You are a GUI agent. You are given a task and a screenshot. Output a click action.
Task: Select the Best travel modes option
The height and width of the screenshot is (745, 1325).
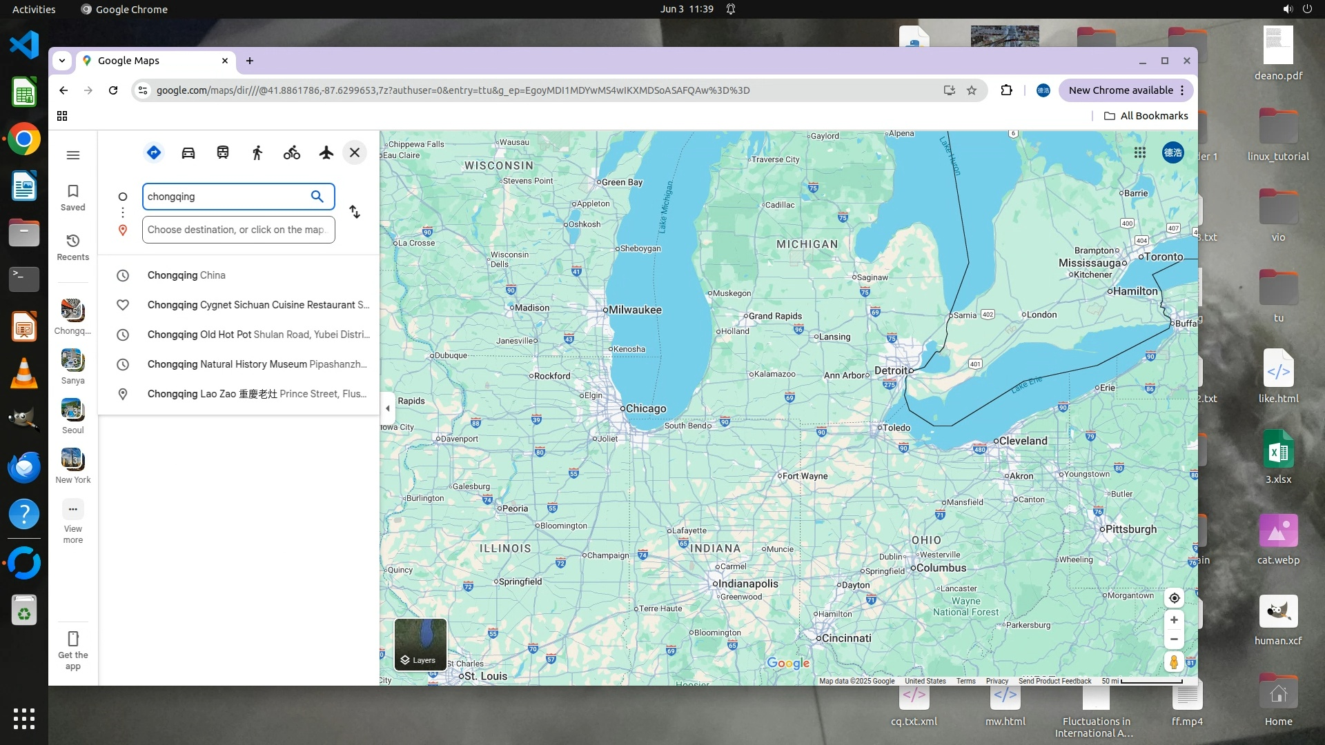coord(154,152)
